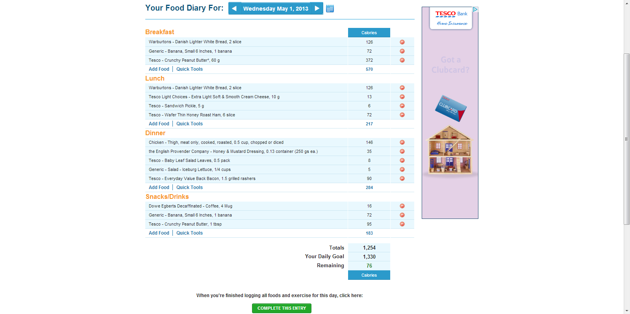The image size is (630, 314).
Task: Click Tesco Wafer Thin Honey Roast Ham text
Action: (x=192, y=115)
